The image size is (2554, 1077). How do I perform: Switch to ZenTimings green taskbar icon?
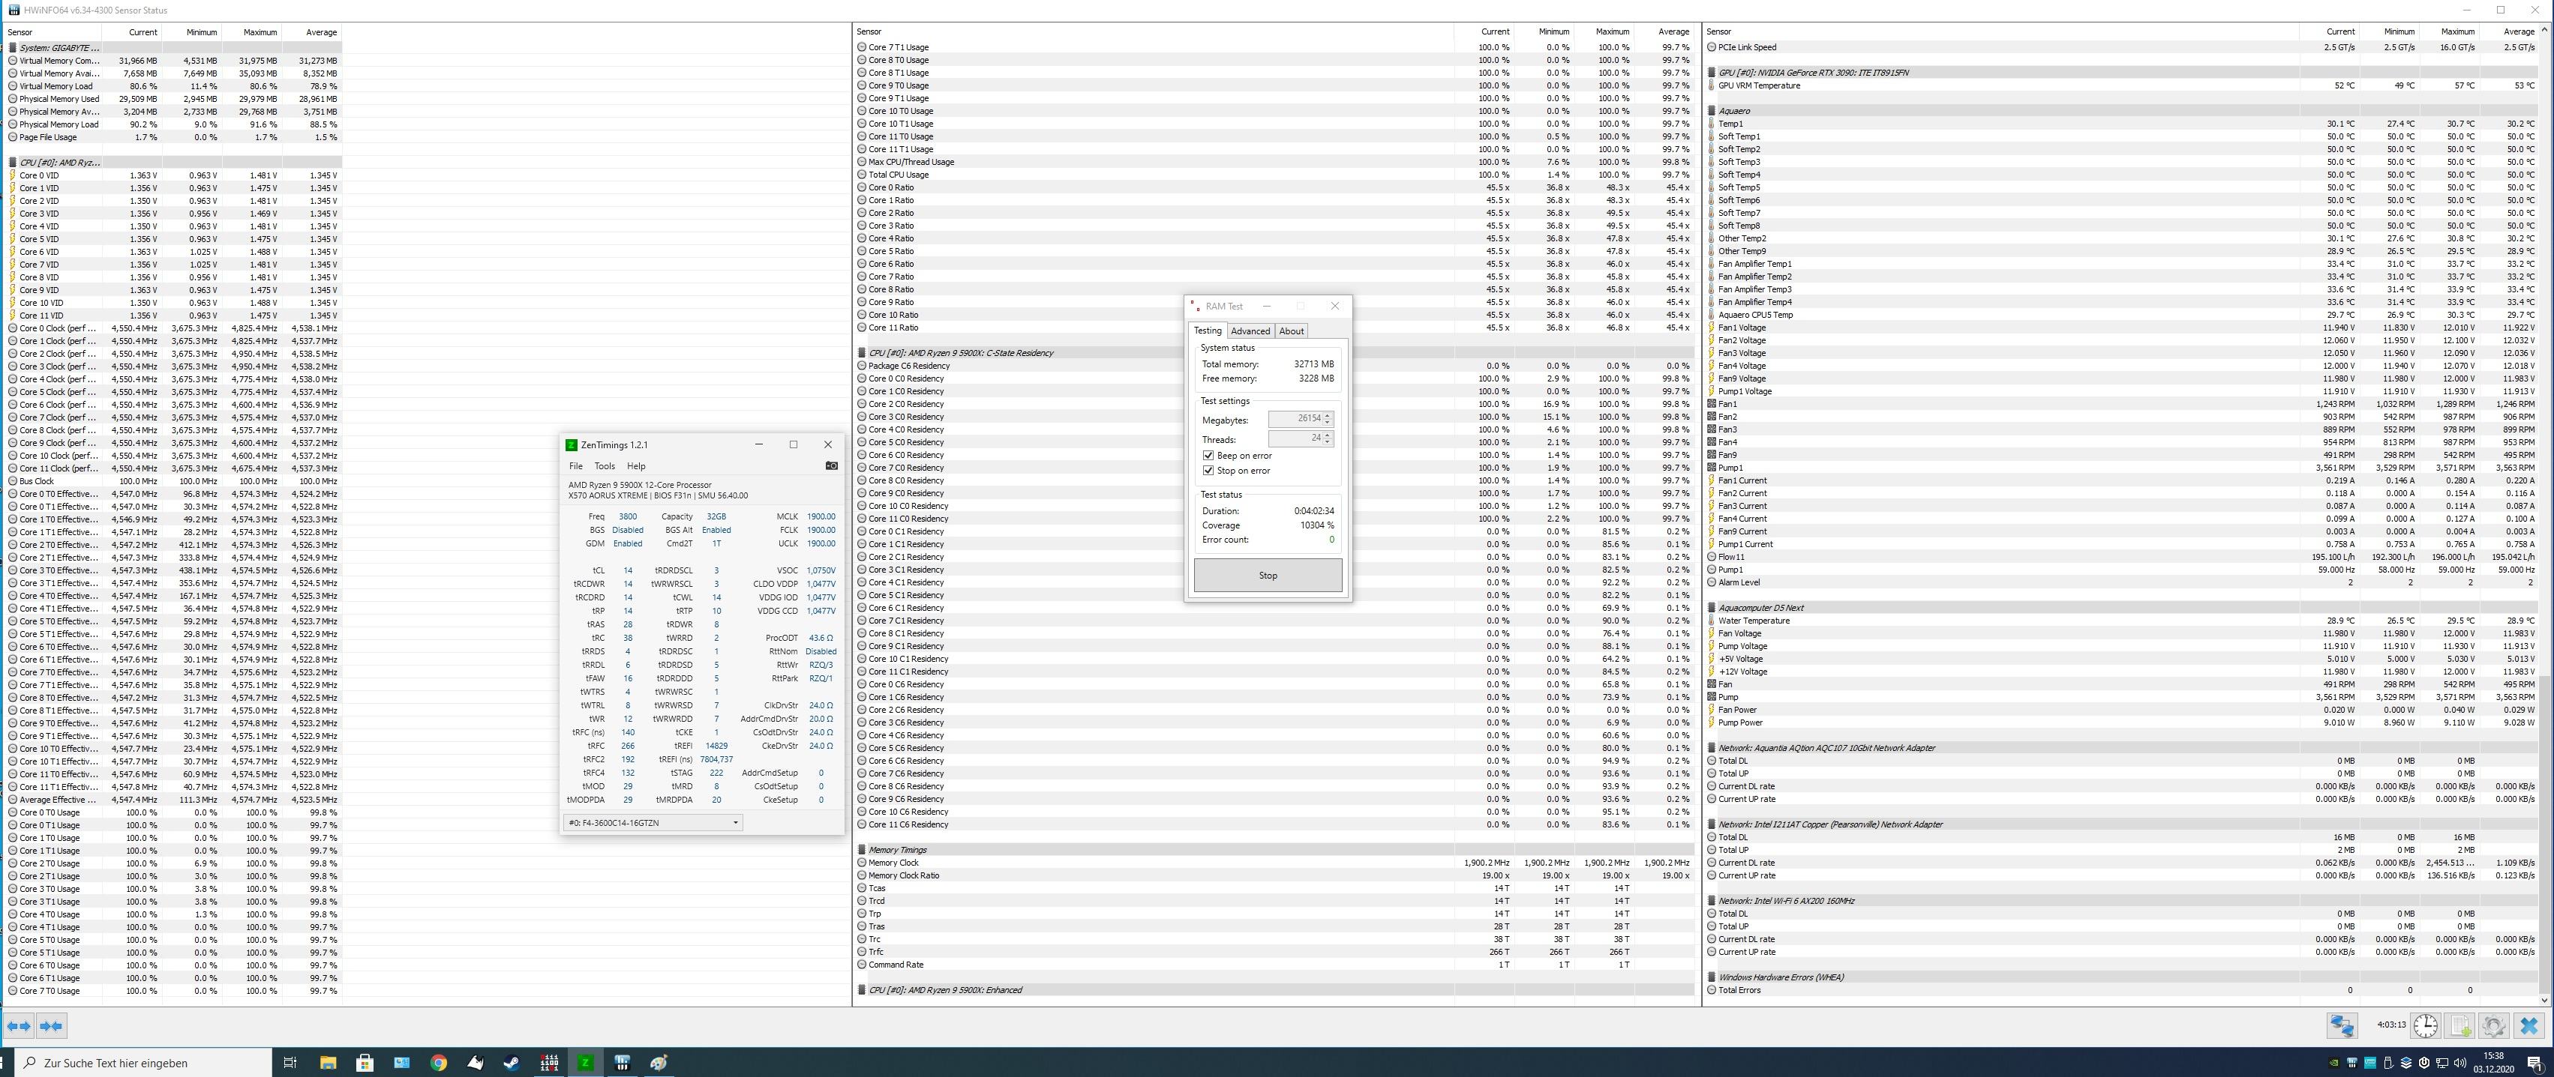[x=586, y=1062]
